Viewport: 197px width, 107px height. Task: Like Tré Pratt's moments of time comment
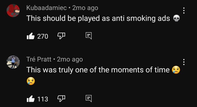click(31, 99)
